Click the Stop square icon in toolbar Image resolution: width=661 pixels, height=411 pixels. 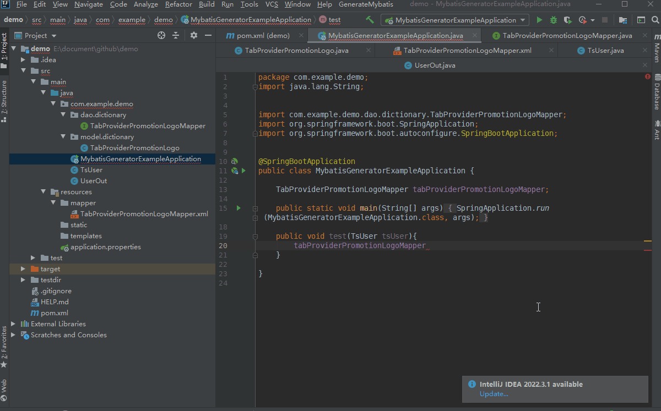(605, 20)
